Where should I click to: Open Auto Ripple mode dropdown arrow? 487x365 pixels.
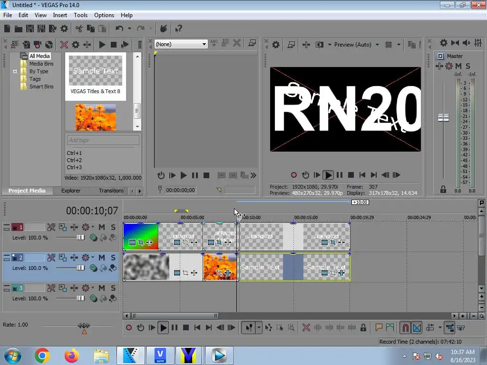(x=440, y=327)
